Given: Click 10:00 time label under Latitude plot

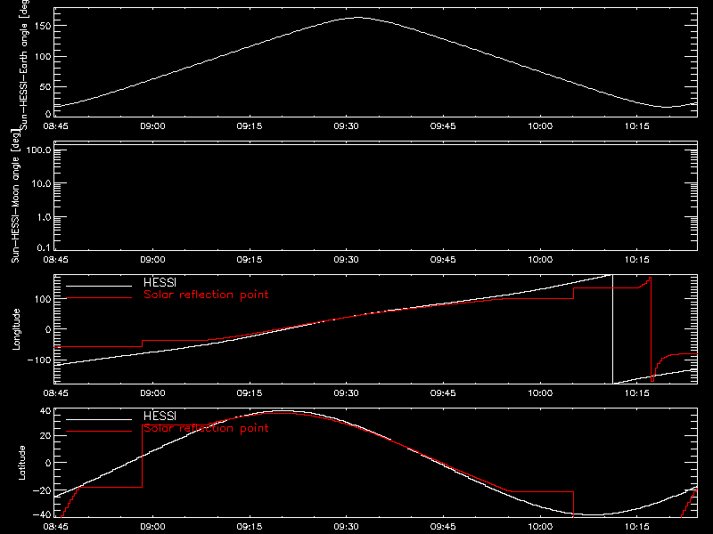Looking at the screenshot, I should click(540, 526).
